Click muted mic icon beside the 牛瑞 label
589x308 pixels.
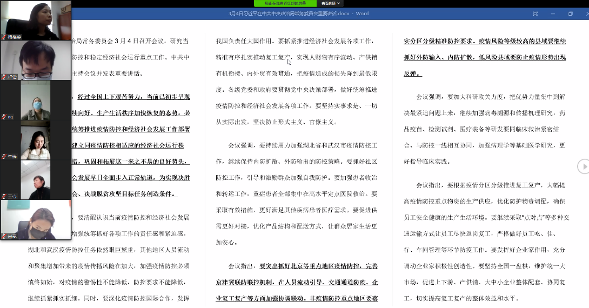(x=4, y=157)
